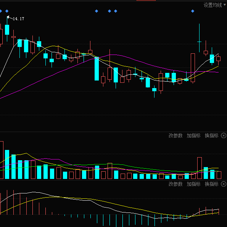227x227 pixels.
Task: Click 加指标 in the MACD panel
Action: pos(193,184)
